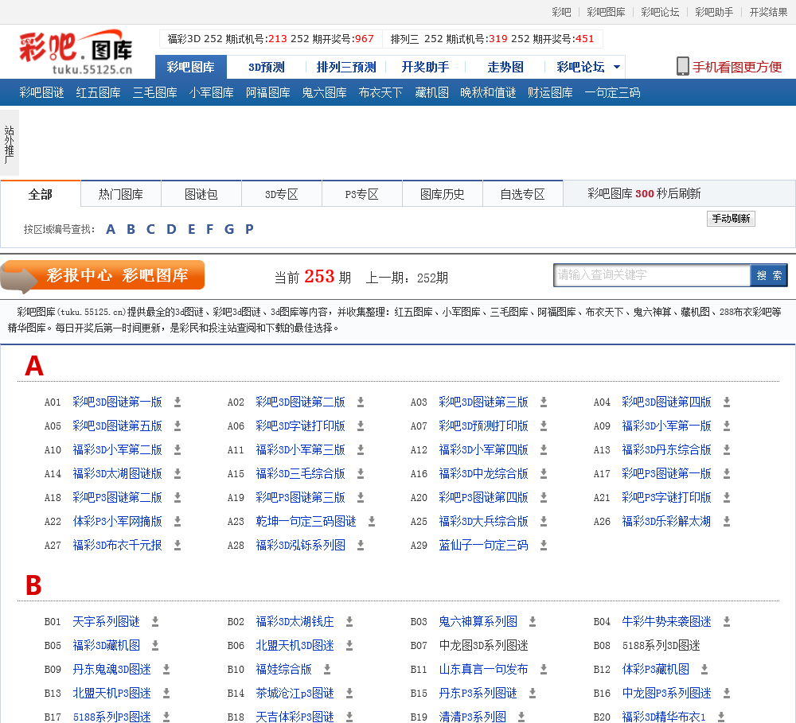This screenshot has width=796, height=723.
Task: Click the download icon next to 彩吧3D图谜第二版
Action: (361, 402)
